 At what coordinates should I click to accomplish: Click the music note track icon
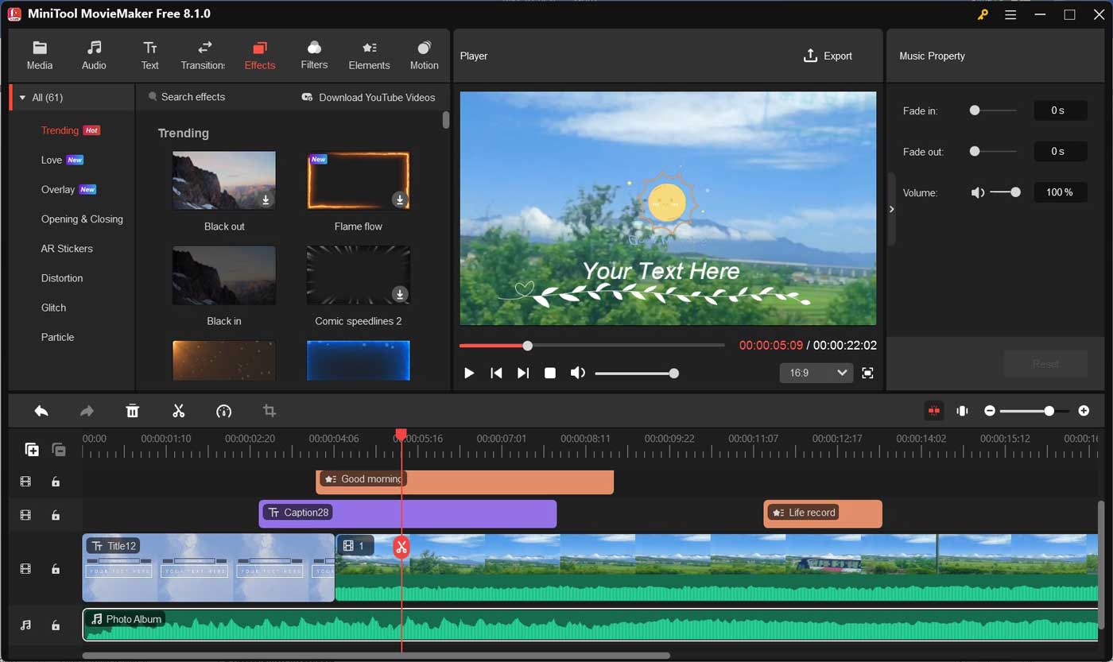point(25,625)
